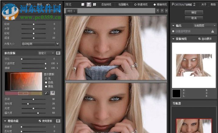
Task: Switch to the 预览 1 tab
Action: (71, 11)
